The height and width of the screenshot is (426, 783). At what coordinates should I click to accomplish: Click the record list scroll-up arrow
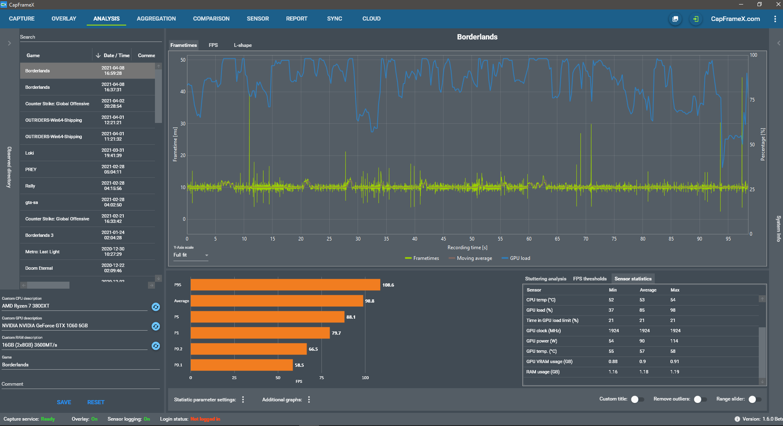pos(158,66)
